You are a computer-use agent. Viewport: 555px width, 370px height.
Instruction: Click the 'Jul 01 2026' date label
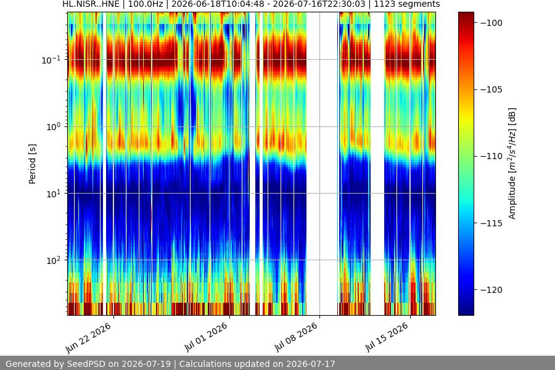point(205,337)
